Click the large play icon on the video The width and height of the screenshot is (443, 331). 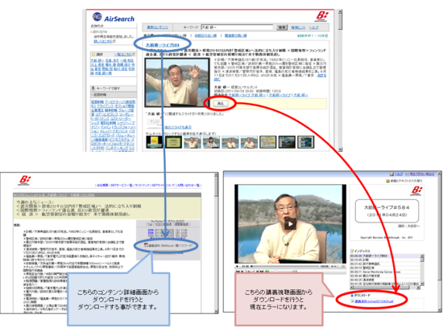coord(290,224)
